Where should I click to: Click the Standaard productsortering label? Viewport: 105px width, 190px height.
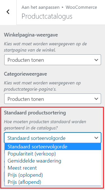coord(35,113)
